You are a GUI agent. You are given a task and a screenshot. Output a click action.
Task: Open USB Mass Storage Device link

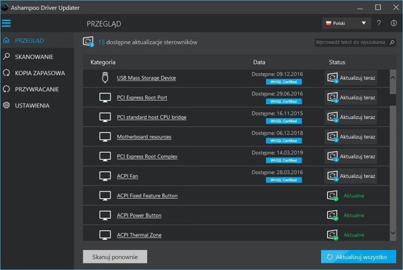click(146, 78)
